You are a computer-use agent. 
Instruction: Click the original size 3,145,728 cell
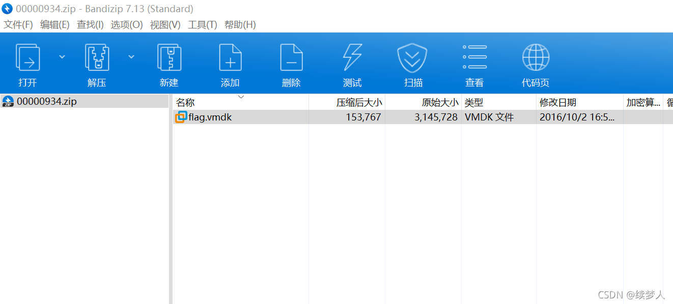[436, 117]
